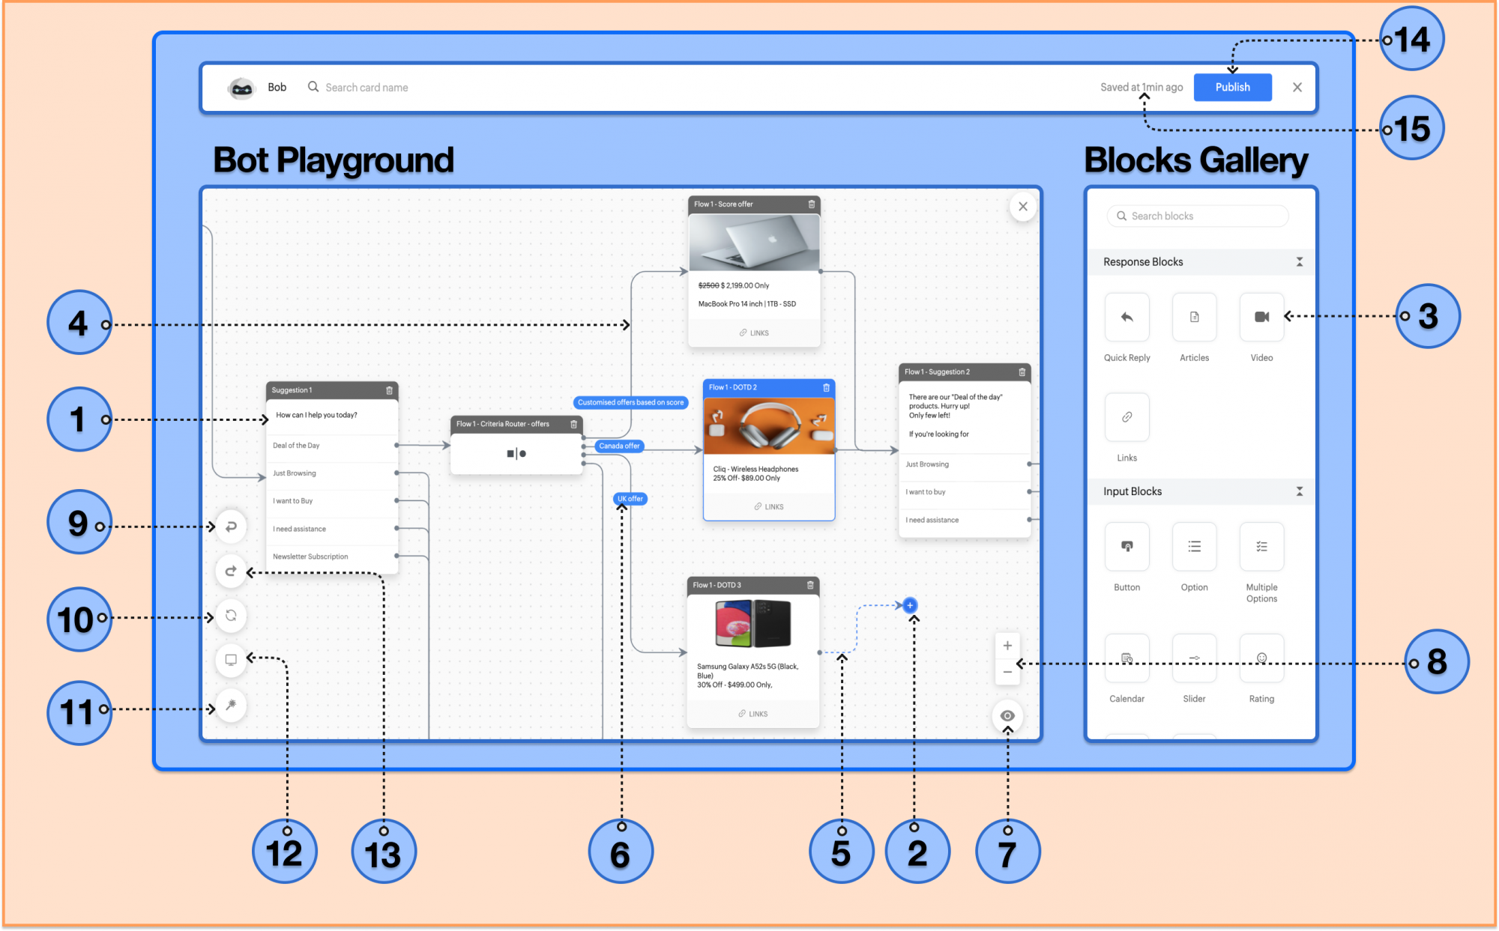Delete the Flow 1 - DOTD 3 card via trash icon

tap(810, 585)
